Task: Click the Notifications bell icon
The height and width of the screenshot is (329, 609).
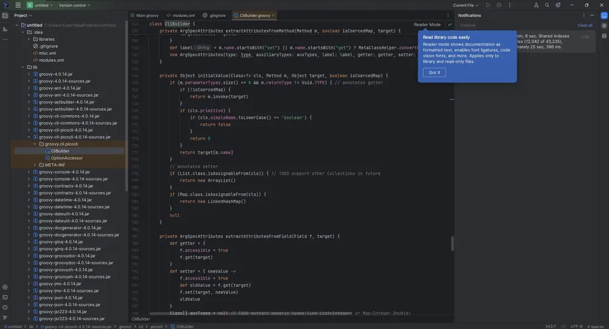Action: click(x=604, y=16)
